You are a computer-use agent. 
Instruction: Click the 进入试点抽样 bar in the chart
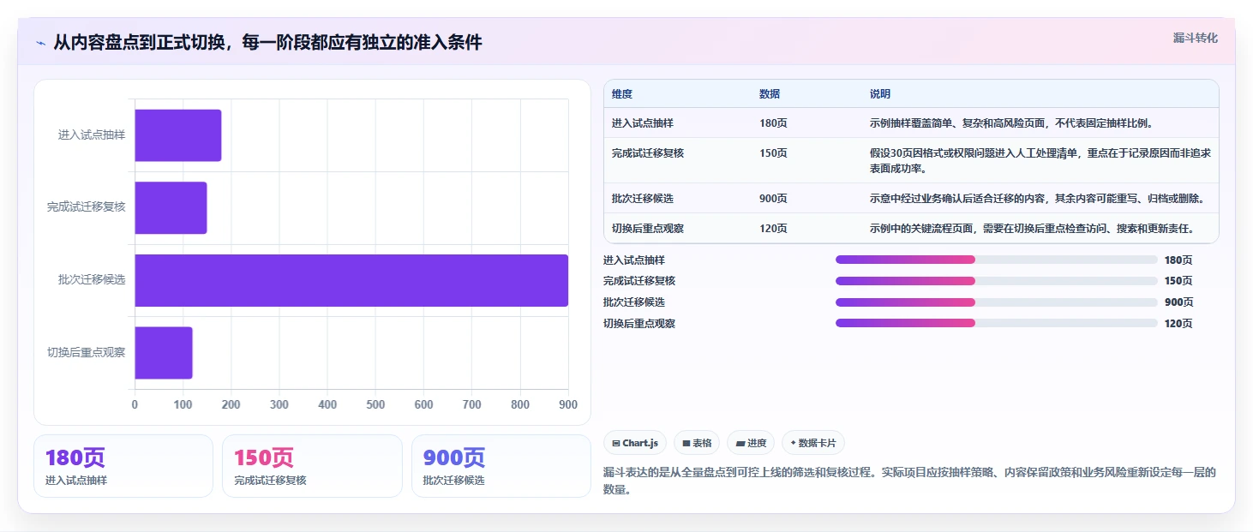[x=178, y=135]
